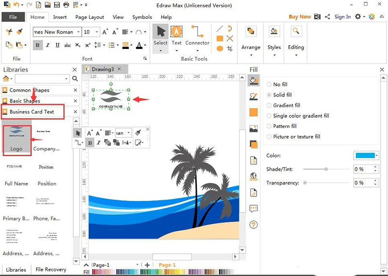The image size is (388, 276).
Task: Open the Libraries home dropdown
Action: click(11, 79)
